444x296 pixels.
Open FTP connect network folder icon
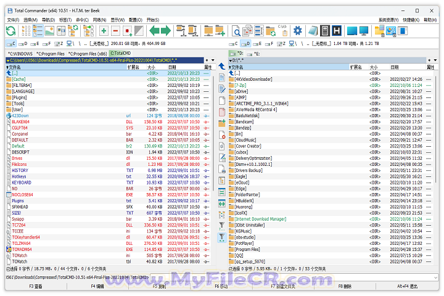[208, 31]
